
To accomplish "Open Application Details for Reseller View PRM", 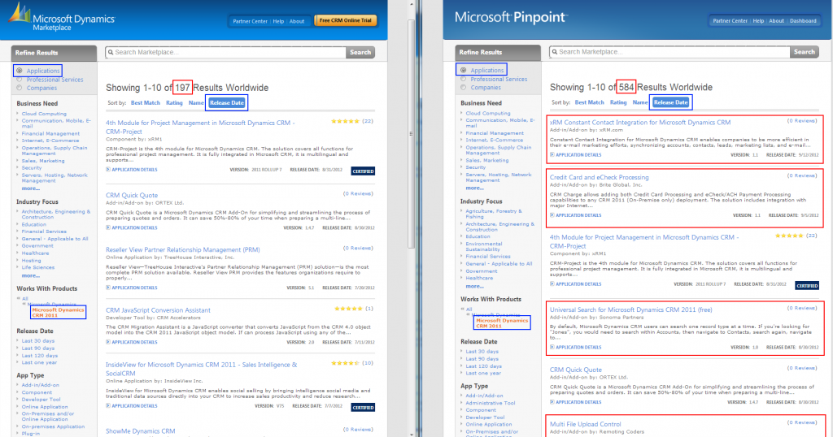I will 134,288.
